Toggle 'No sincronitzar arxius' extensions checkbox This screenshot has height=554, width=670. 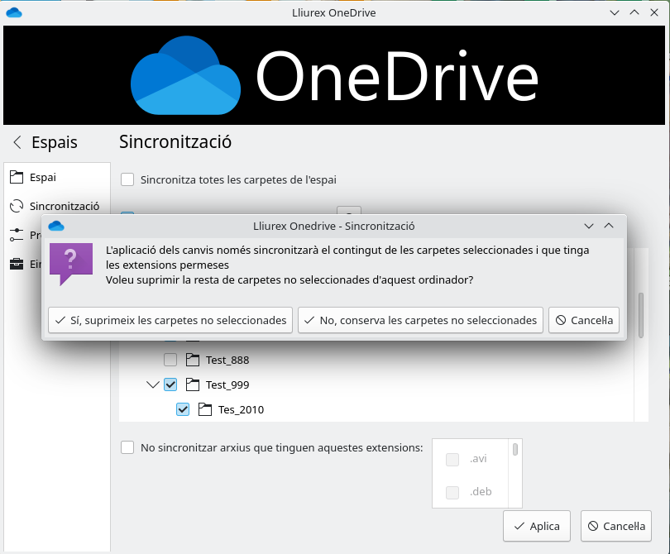127,447
